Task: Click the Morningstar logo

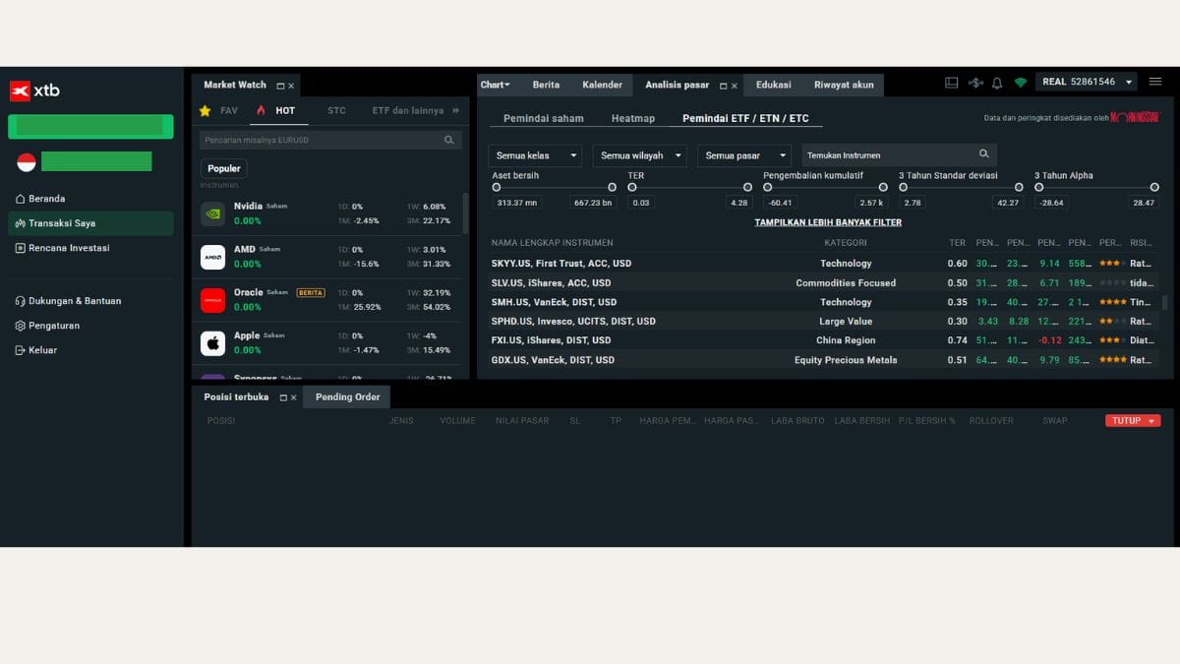Action: (x=1135, y=118)
